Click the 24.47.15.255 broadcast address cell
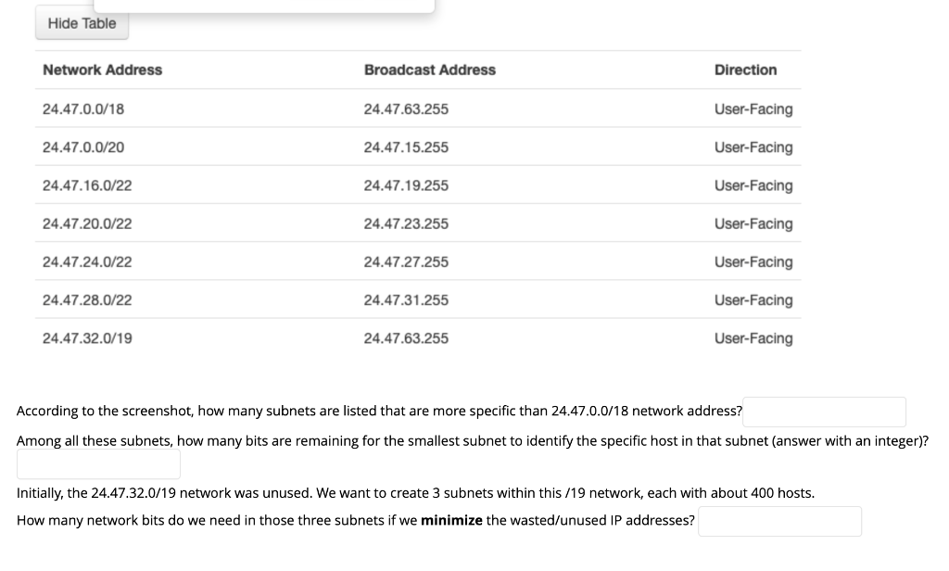The height and width of the screenshot is (571, 949). click(x=406, y=146)
